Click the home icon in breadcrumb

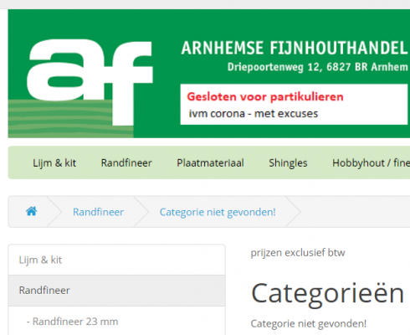32,212
